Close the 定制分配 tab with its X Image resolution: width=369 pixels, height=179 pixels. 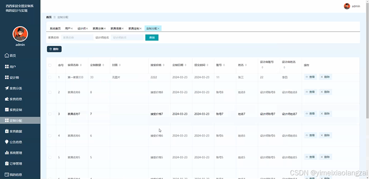[158, 29]
